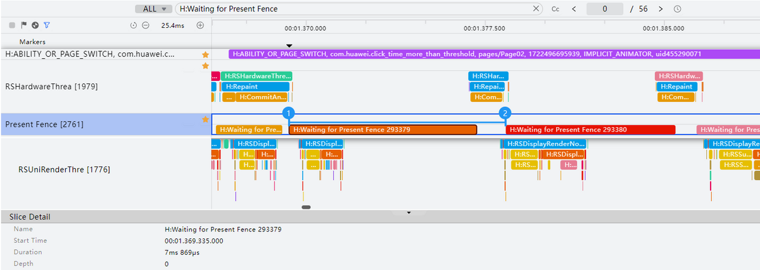Screen dimensions: 760x270
Task: Click the zoom out minus icon
Action: coord(145,25)
